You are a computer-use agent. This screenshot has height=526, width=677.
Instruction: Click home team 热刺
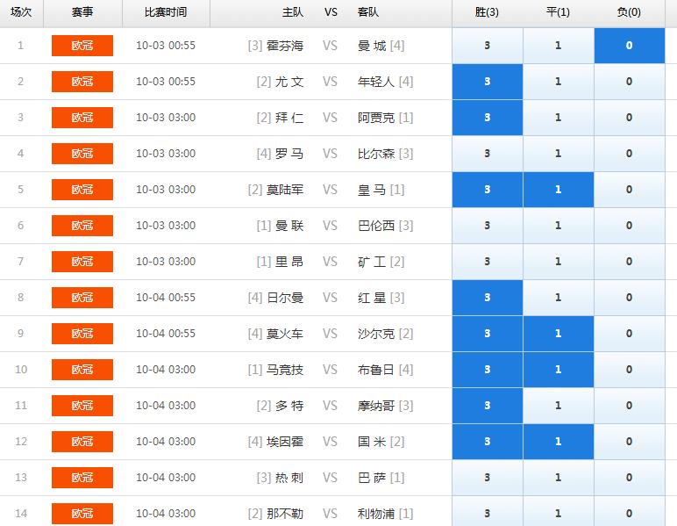pyautogui.click(x=289, y=478)
